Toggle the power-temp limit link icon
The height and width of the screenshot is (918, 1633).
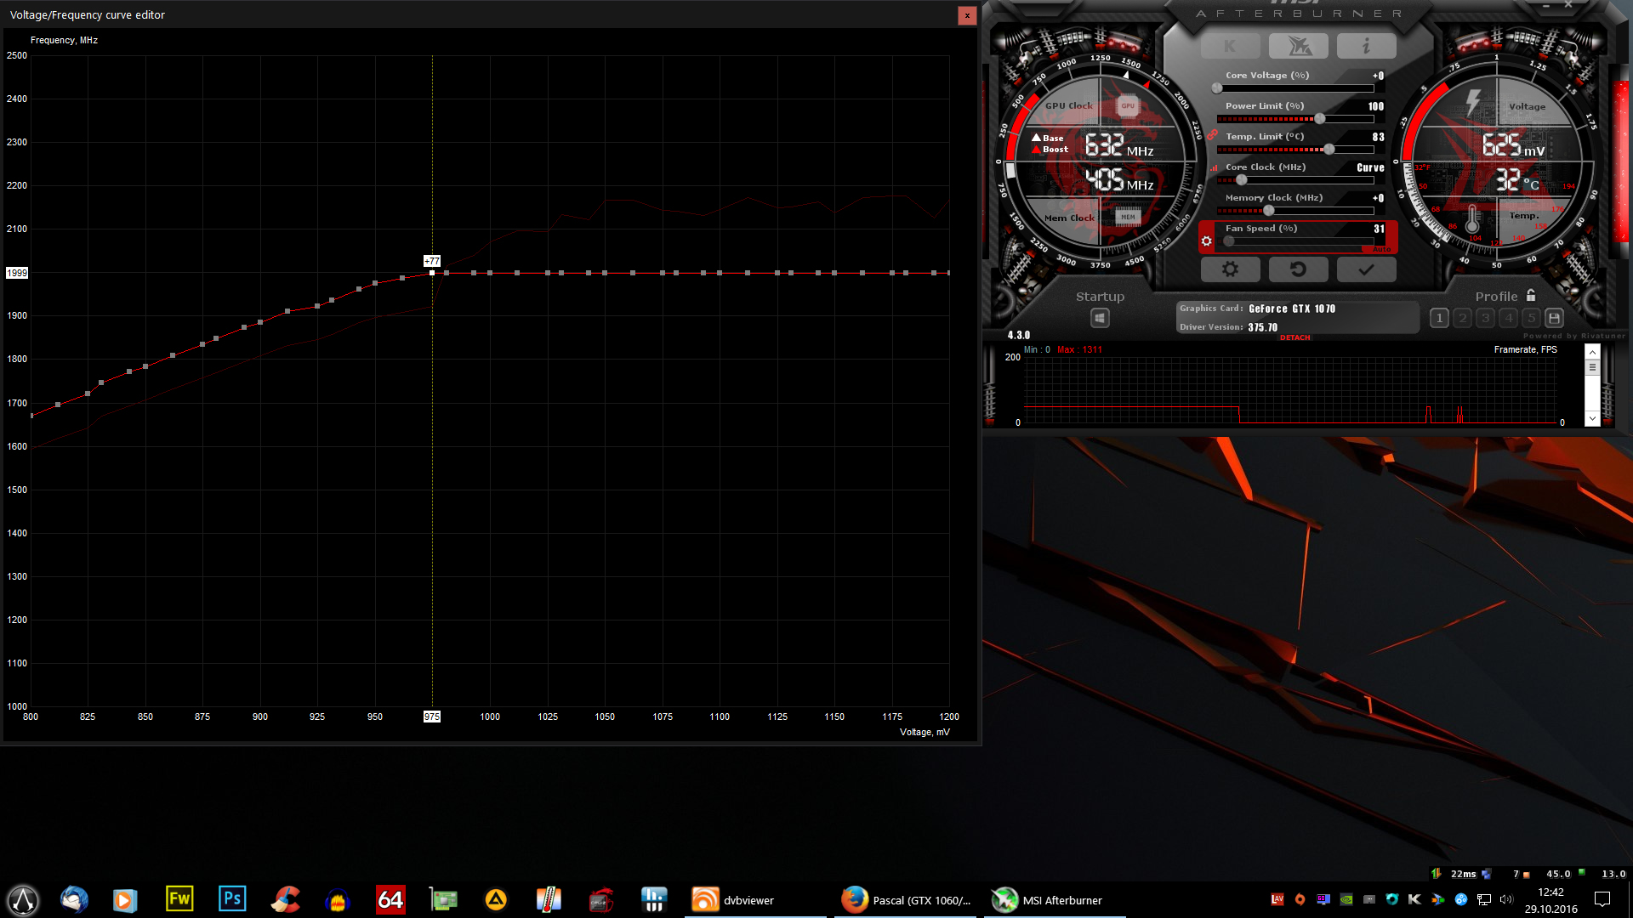click(x=1212, y=134)
